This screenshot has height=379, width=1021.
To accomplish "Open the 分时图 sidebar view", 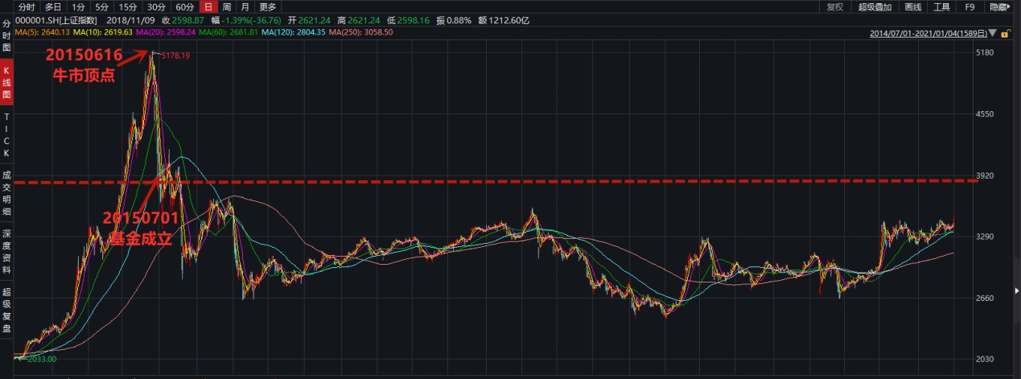I will [x=6, y=35].
